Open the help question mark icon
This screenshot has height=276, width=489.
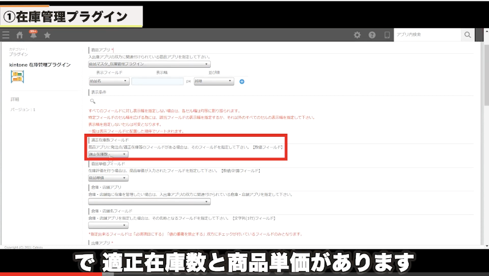coord(372,35)
